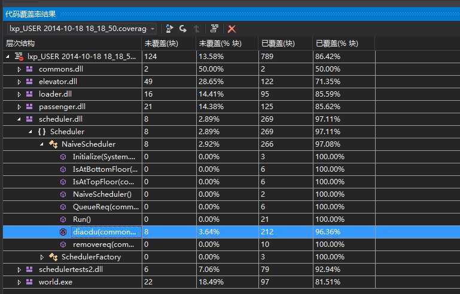The width and height of the screenshot is (460, 294).
Task: Select the loader.dll row label
Action: (55, 94)
